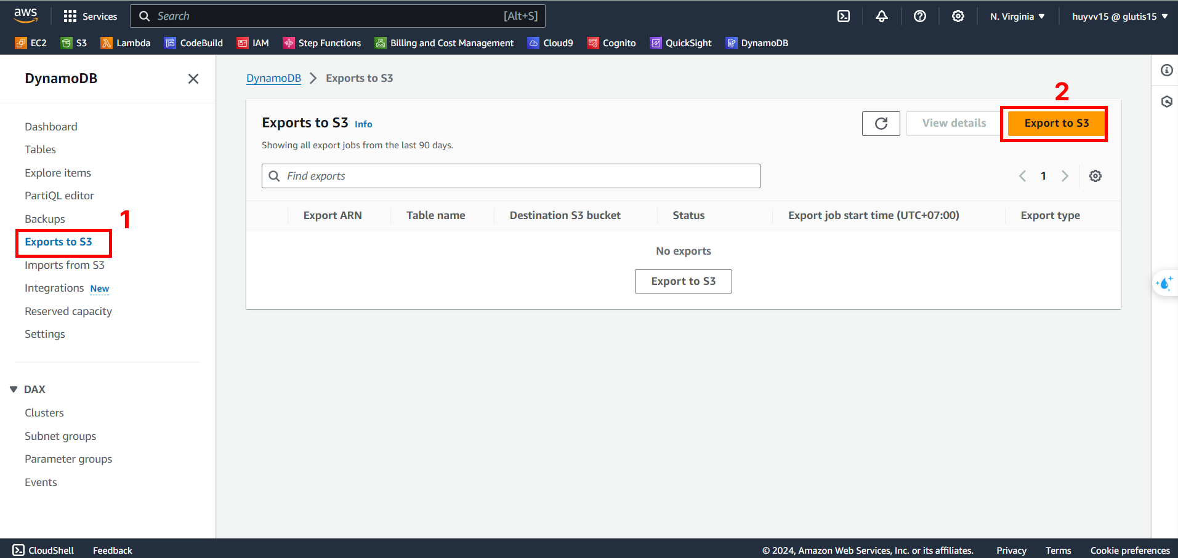Click the Status column header
This screenshot has width=1178, height=558.
coord(688,215)
